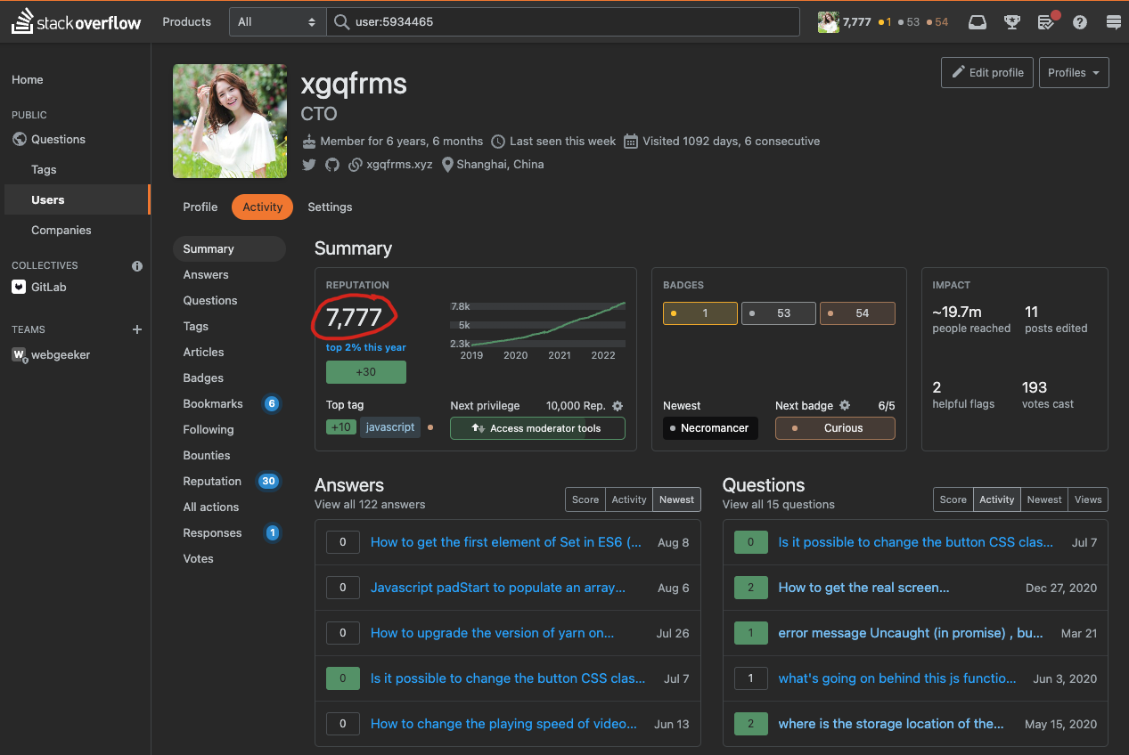Click the search field containing user:5934465
1129x755 pixels.
click(x=570, y=22)
